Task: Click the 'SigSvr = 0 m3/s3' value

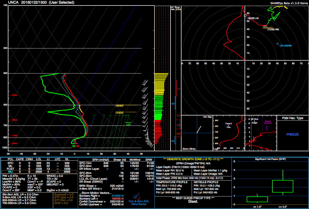Action: (x=58, y=190)
